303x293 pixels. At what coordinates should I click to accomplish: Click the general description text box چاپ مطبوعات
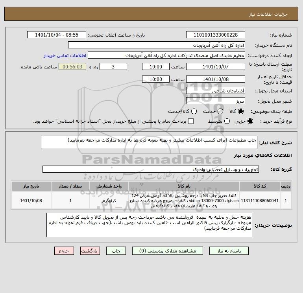pos(149,142)
